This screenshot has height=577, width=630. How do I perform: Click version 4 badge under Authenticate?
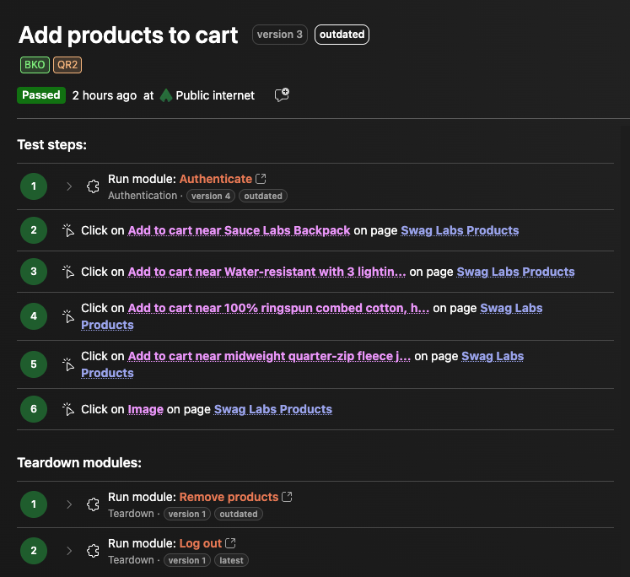pos(211,196)
